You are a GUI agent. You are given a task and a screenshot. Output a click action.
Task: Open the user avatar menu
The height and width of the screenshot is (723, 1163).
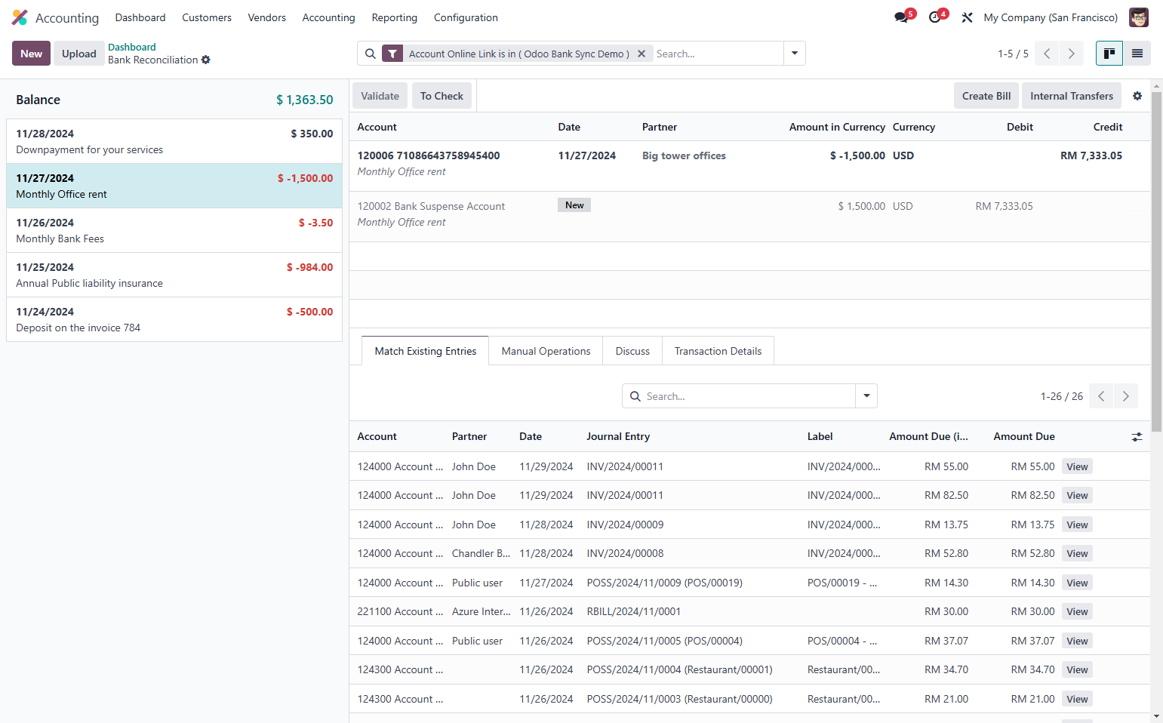click(x=1138, y=17)
